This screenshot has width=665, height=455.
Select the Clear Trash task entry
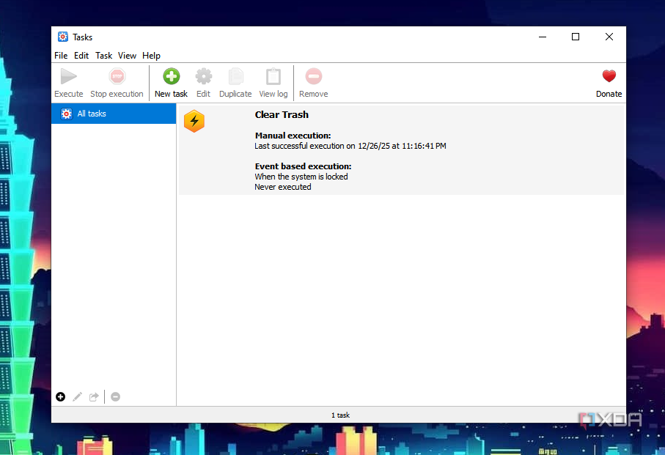click(282, 115)
